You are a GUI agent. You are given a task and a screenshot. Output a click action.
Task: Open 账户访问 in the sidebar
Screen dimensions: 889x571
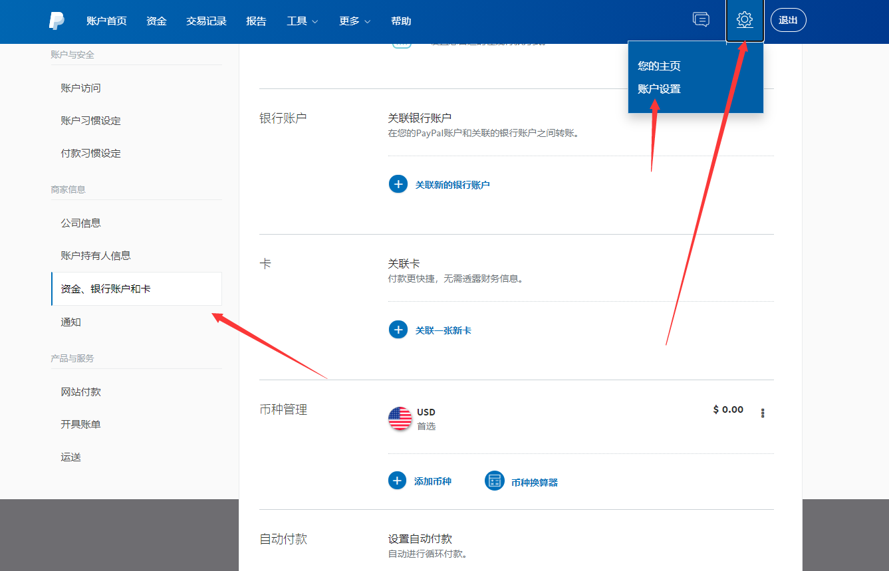pos(80,88)
